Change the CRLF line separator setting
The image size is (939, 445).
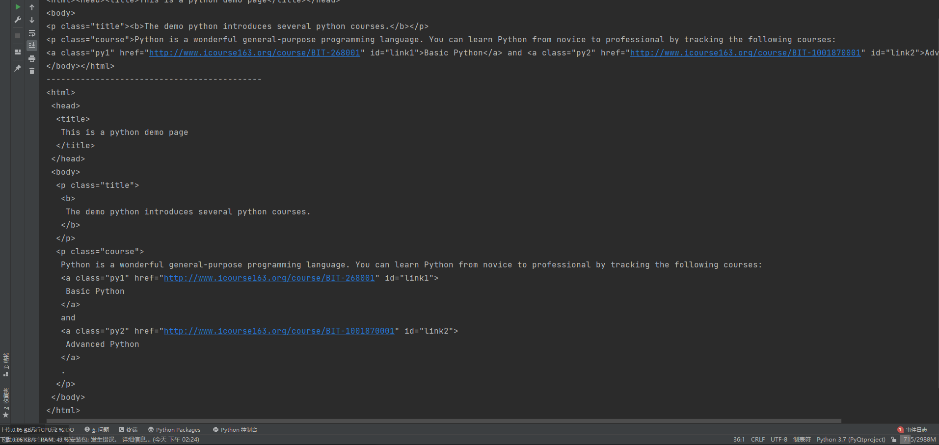point(758,440)
